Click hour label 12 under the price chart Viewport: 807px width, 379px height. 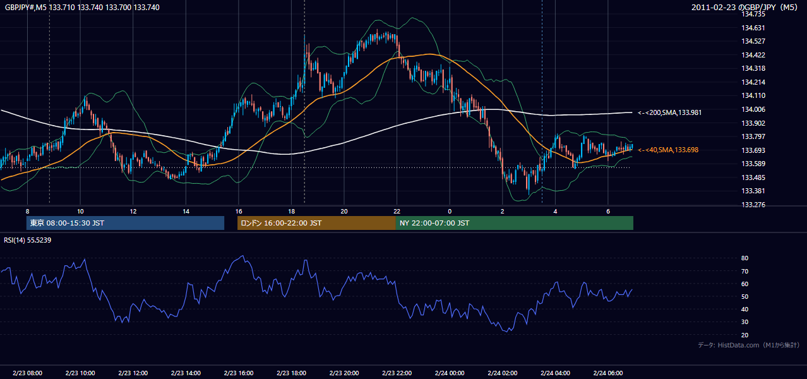(x=133, y=211)
